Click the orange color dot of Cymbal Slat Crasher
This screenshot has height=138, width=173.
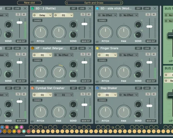click(x=33, y=88)
